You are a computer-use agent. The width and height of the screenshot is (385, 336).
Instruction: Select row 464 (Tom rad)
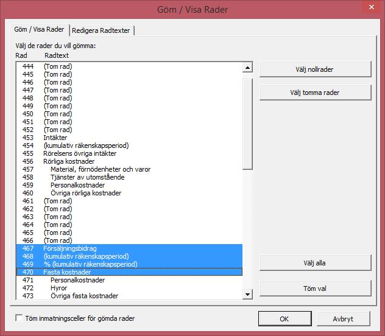pyautogui.click(x=129, y=225)
